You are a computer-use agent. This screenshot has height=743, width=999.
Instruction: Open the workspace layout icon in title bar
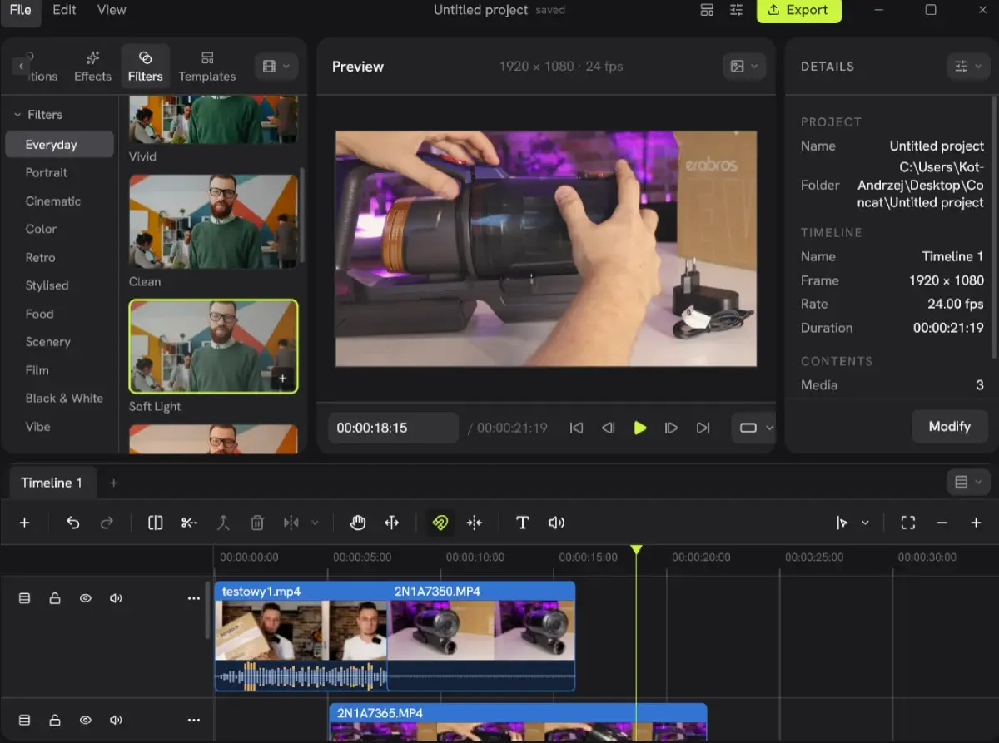pos(707,10)
